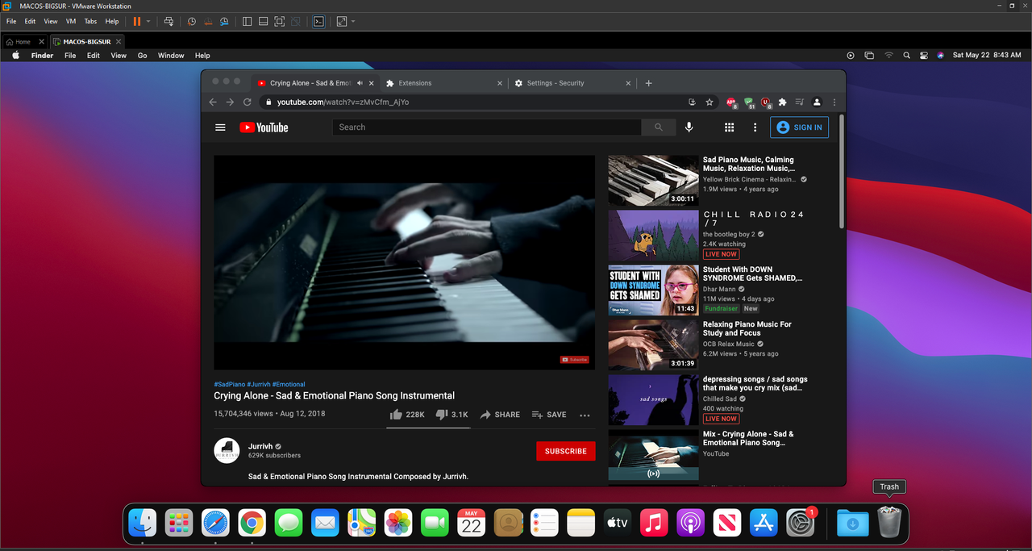Revert to VMware snapshot

click(x=208, y=22)
